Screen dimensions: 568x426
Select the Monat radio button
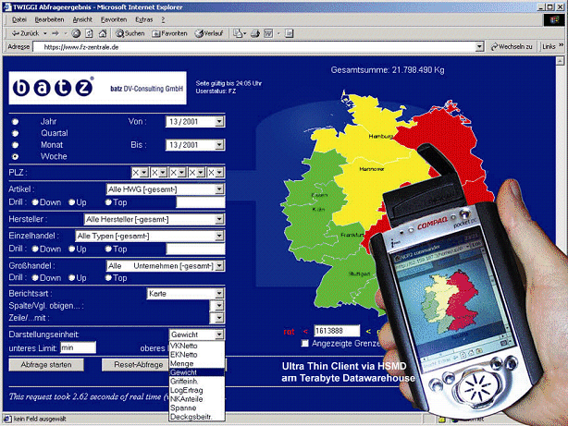[x=15, y=145]
